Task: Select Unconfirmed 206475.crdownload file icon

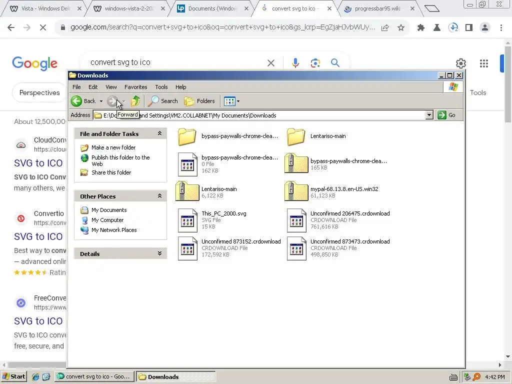Action: click(296, 220)
